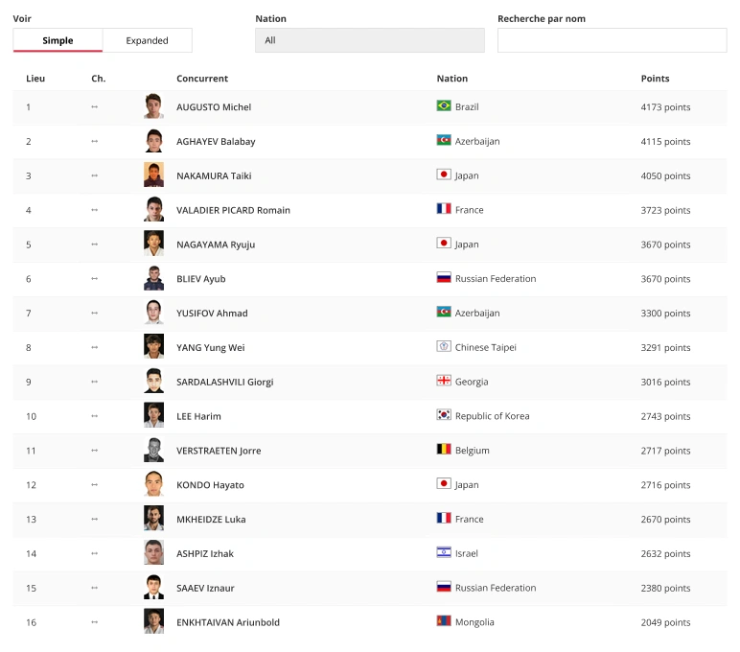Screen dimensions: 740x652
Task: Open the Nation filter dropdown
Action: point(369,40)
